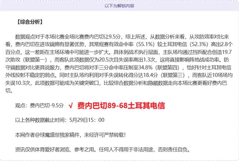Click the pick line '观点：费内巴切-9.5分'
This screenshot has width=239, height=161.
(x=39, y=105)
